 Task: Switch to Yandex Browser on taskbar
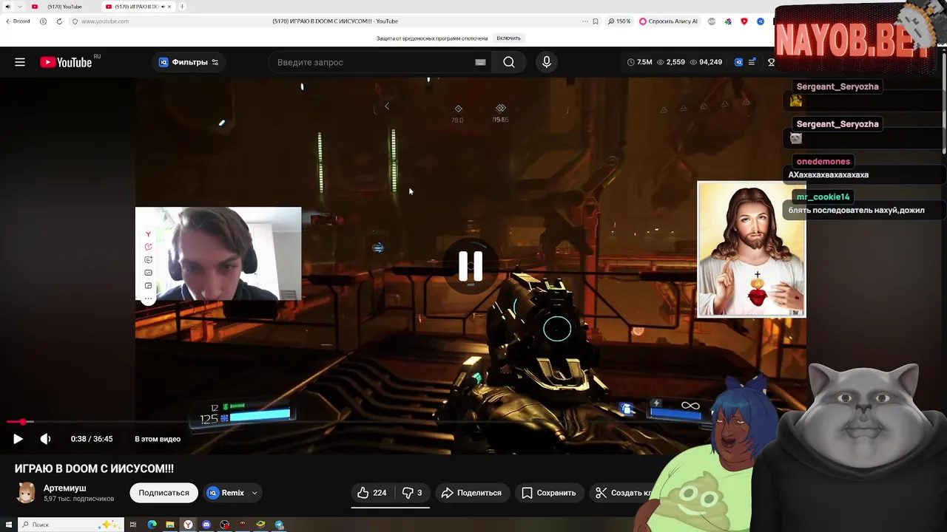tap(188, 525)
